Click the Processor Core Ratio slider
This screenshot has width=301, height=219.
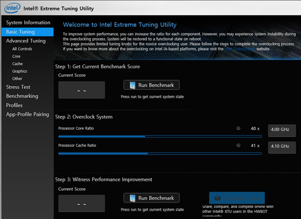(x=160, y=136)
